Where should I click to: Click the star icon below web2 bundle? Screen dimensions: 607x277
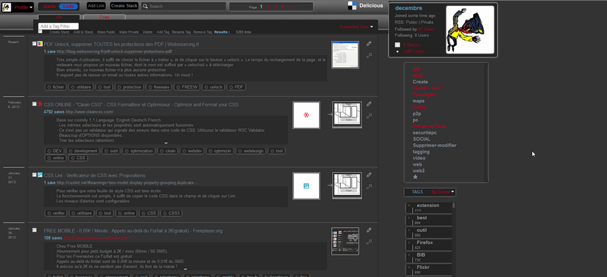click(415, 177)
